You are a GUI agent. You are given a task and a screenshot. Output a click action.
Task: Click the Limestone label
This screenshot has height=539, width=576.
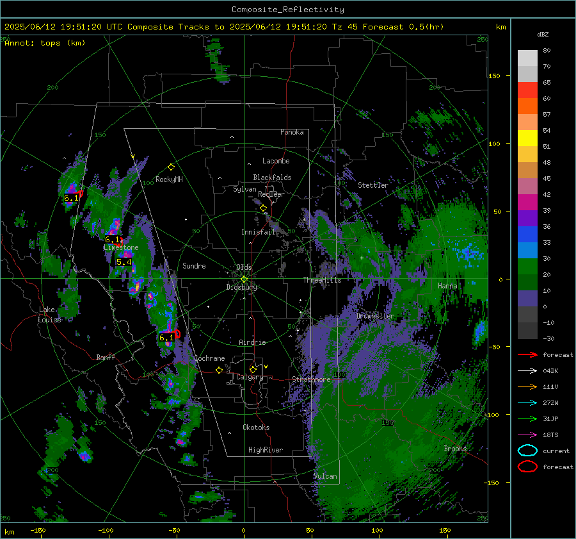pos(121,247)
